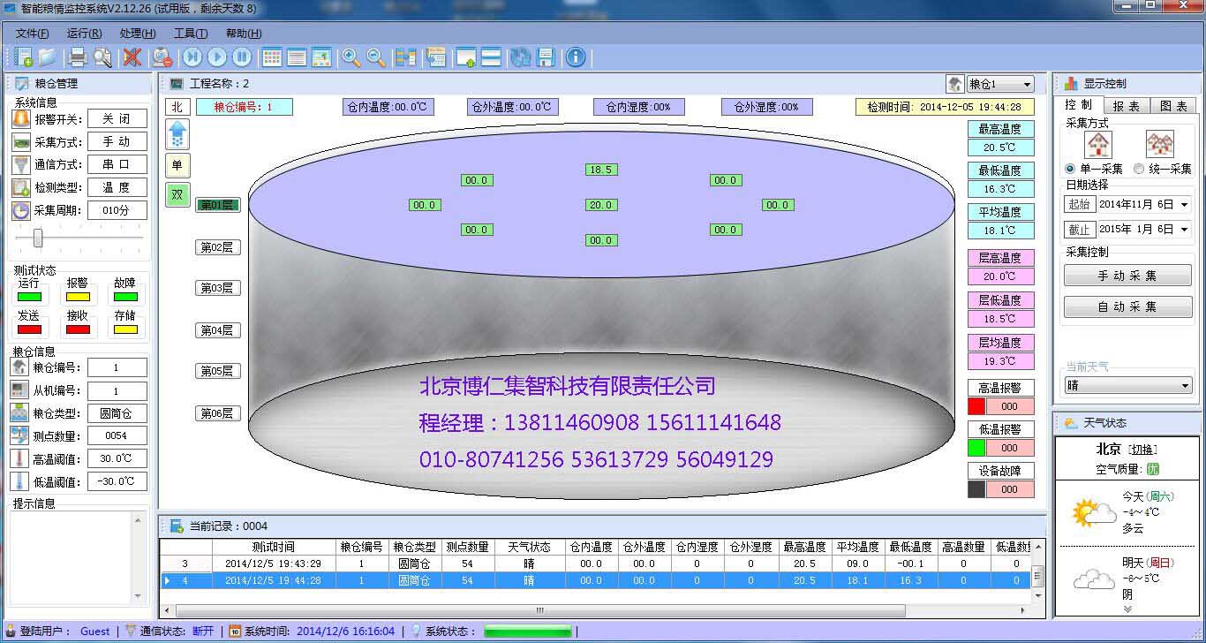The width and height of the screenshot is (1206, 643).
Task: Click the house icon beside 粮仓1 dropdown
Action: point(954,84)
